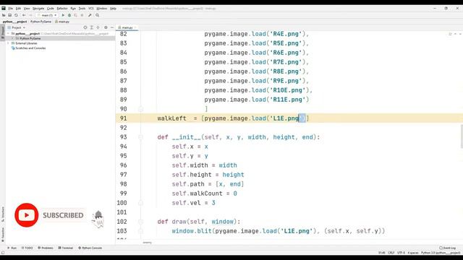Image resolution: width=463 pixels, height=260 pixels.
Task: Click the Open folder toolbar icon
Action: click(x=4, y=15)
